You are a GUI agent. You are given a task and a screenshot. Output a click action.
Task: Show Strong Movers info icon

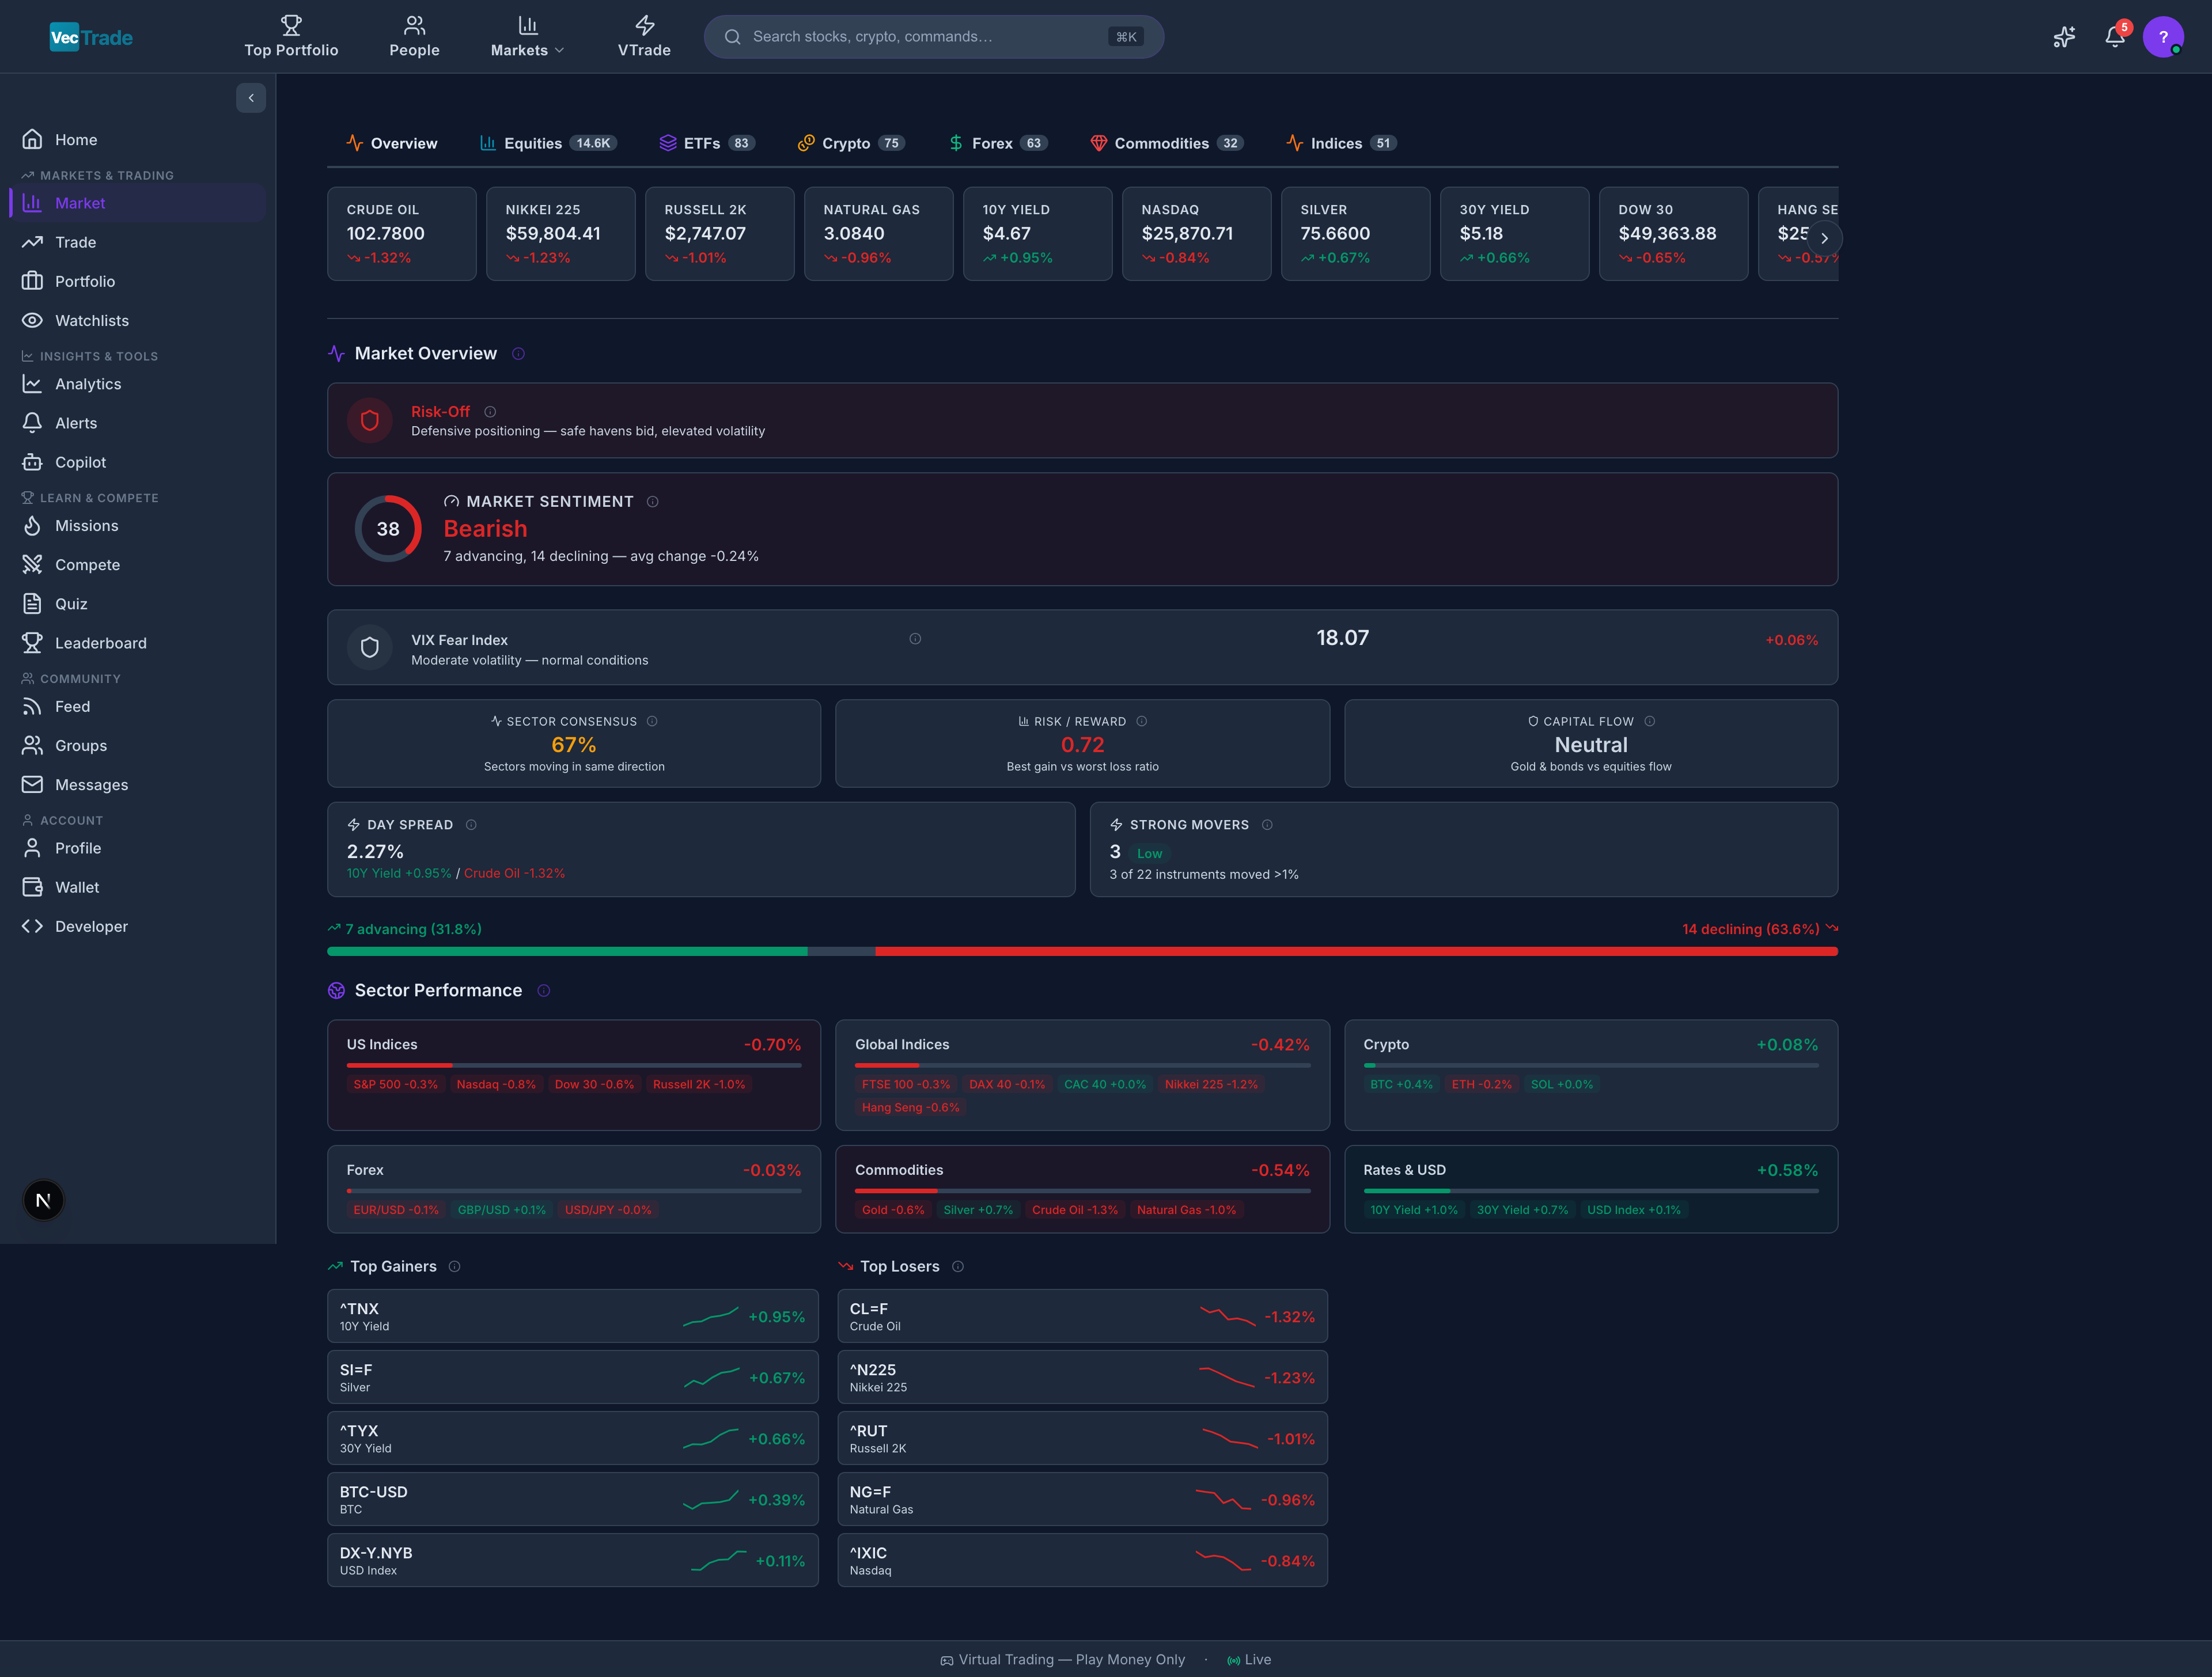[1267, 825]
